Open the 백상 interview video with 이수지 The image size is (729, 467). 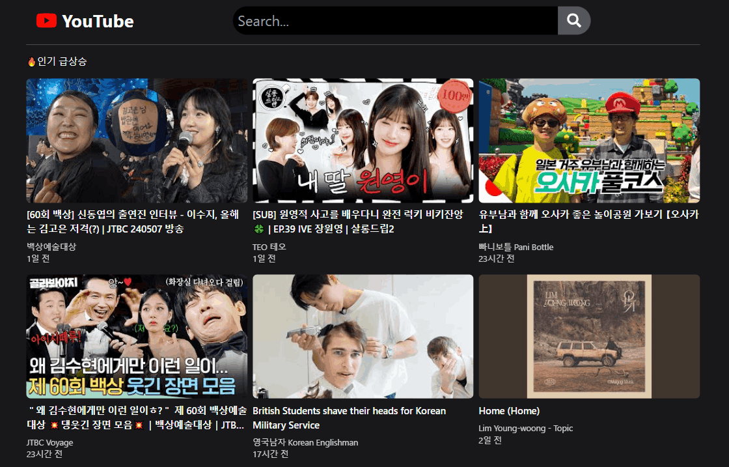pyautogui.click(x=135, y=140)
